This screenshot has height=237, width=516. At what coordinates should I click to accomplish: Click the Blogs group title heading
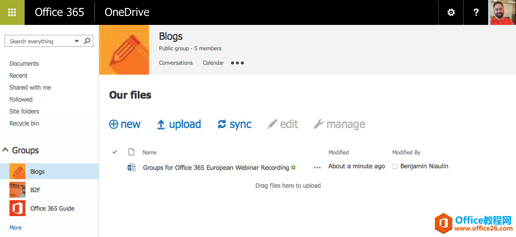point(171,36)
